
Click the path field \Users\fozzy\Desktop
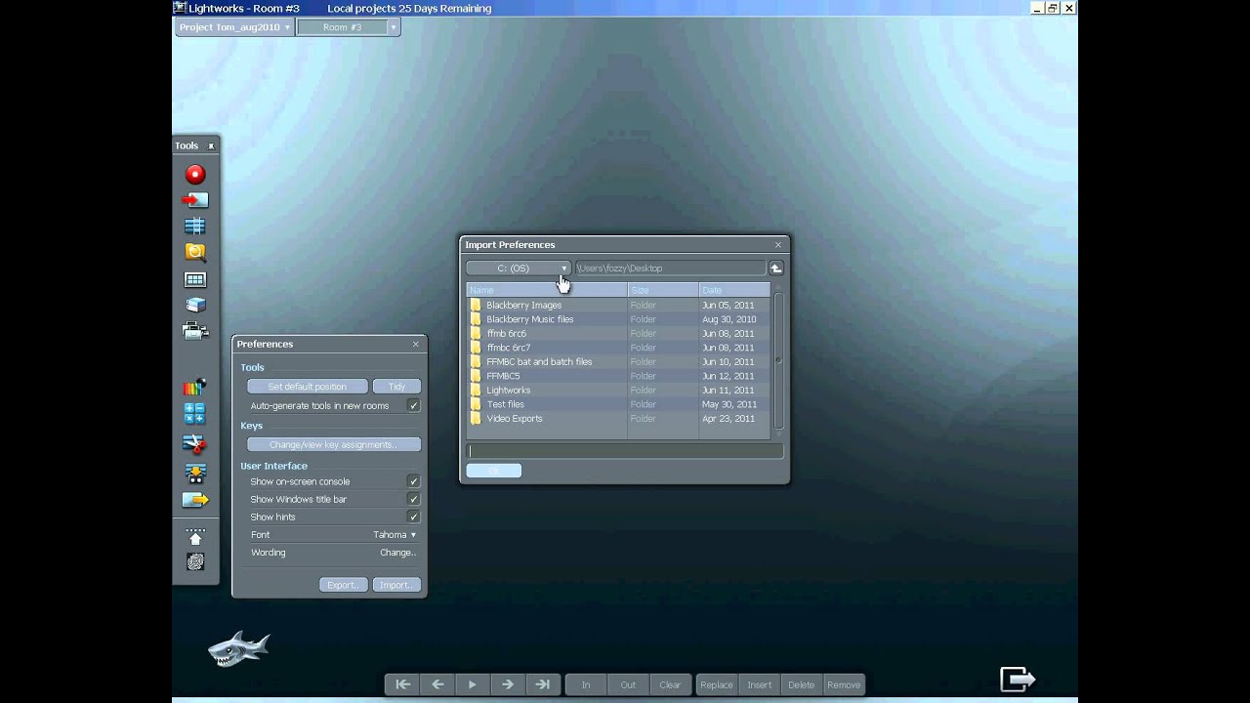(670, 269)
